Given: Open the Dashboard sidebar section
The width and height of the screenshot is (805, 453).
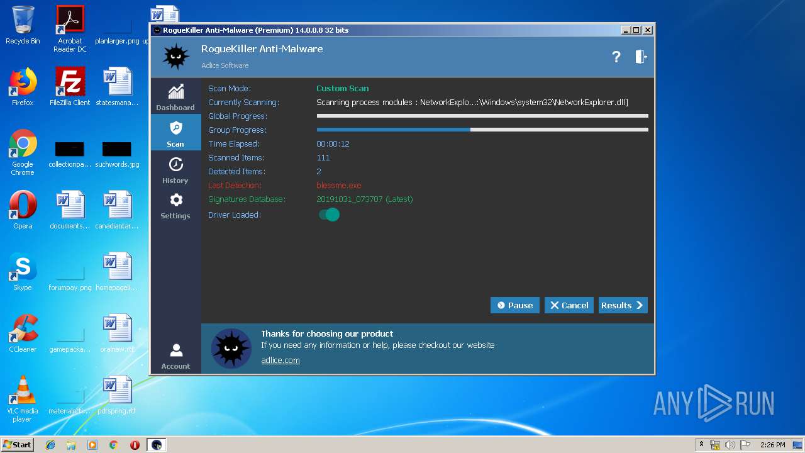Looking at the screenshot, I should 175,97.
